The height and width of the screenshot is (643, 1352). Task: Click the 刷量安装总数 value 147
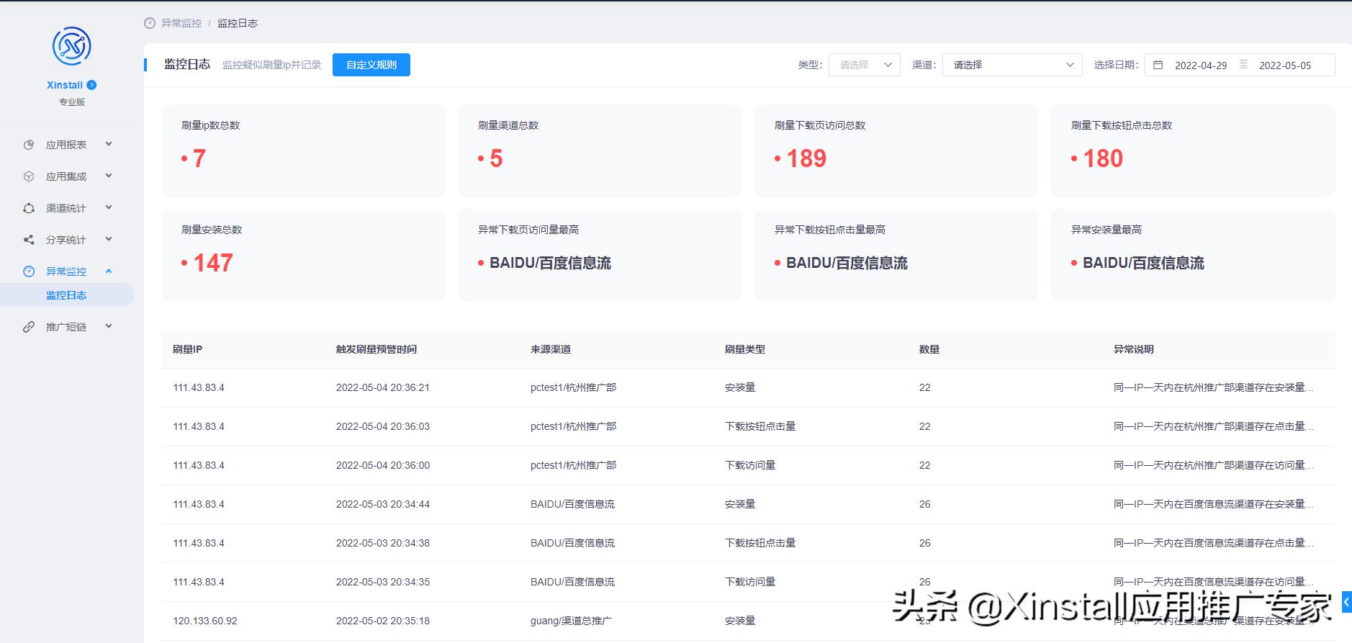click(213, 263)
